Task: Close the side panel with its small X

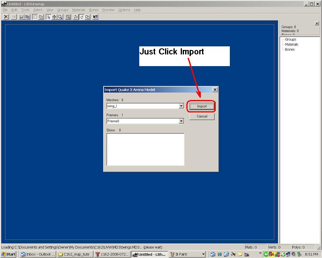Action: 317,23
